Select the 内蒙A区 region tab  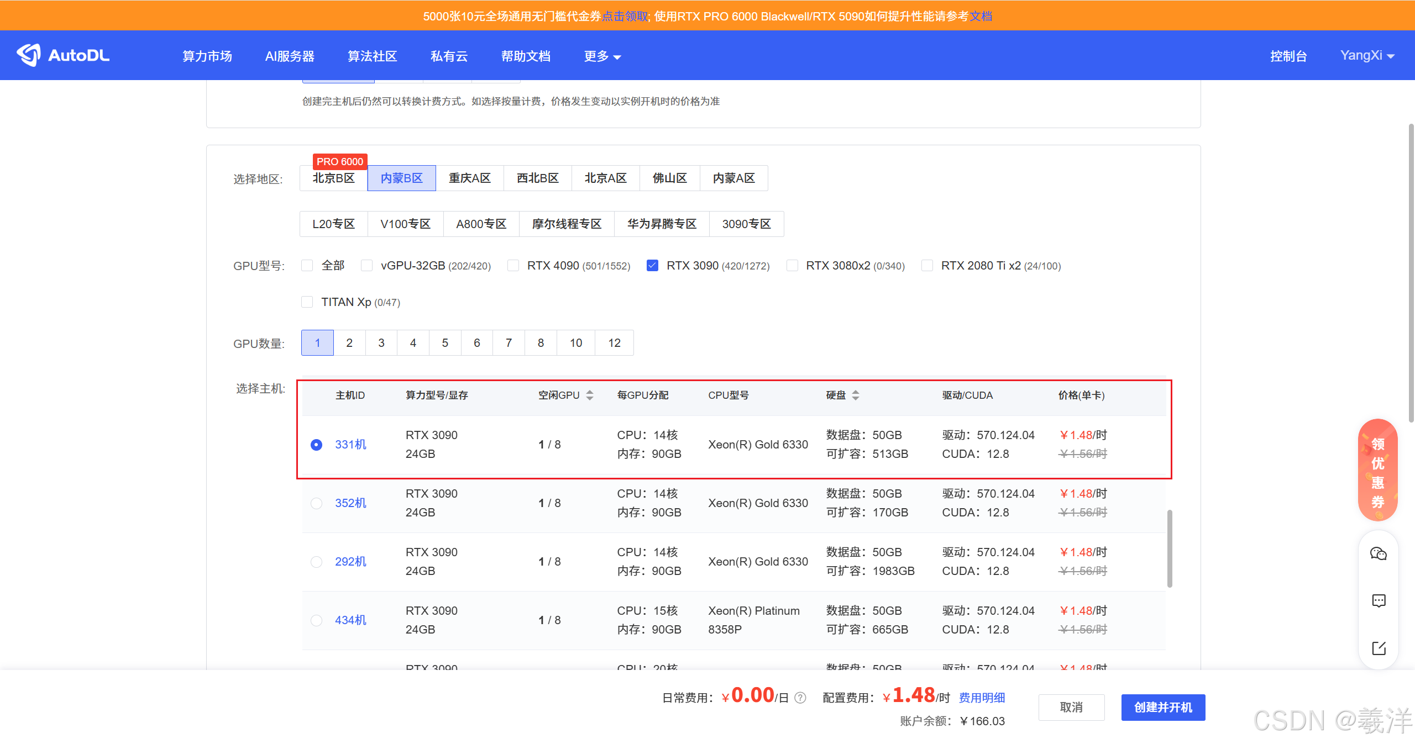tap(734, 178)
